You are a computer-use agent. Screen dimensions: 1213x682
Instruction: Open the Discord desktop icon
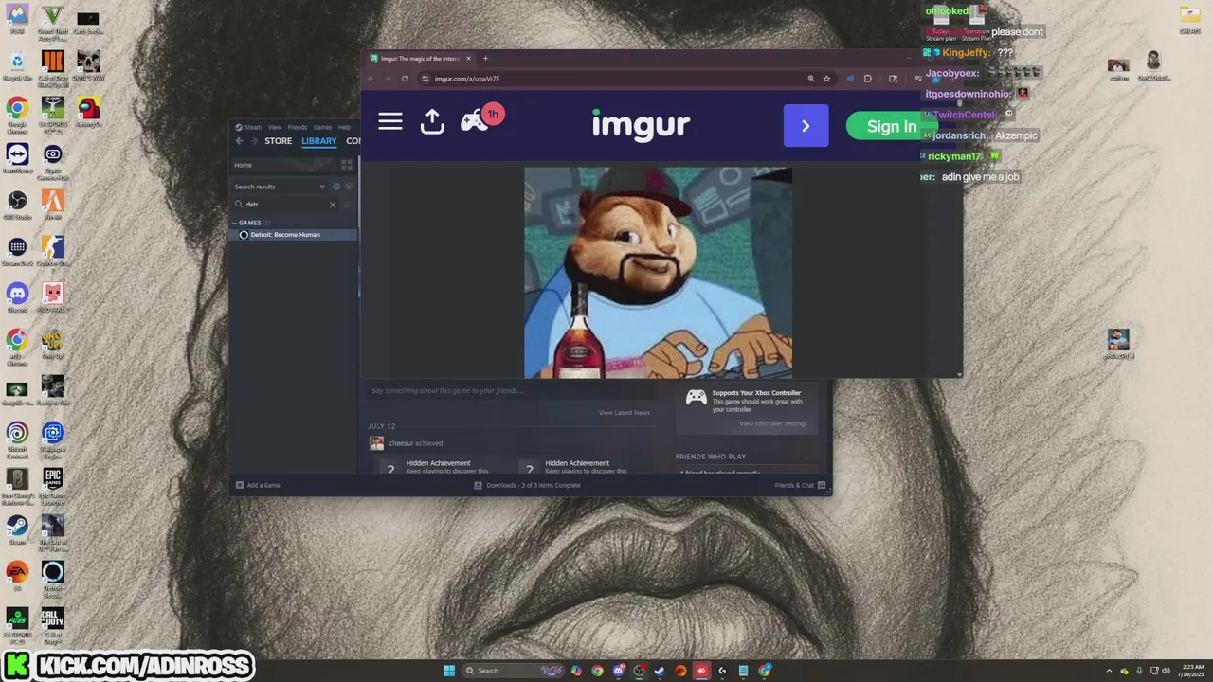coord(17,297)
